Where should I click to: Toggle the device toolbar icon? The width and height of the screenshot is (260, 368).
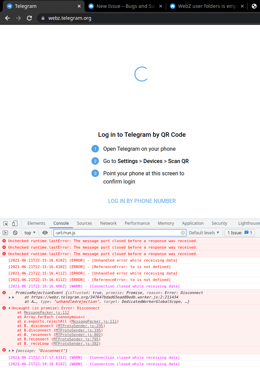(x=15, y=223)
